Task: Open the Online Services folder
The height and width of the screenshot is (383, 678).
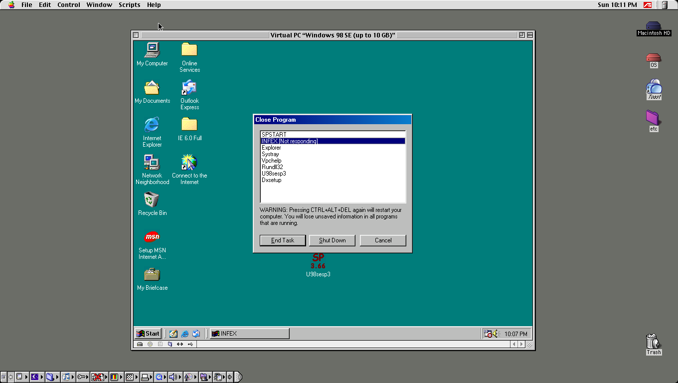Action: [x=189, y=57]
